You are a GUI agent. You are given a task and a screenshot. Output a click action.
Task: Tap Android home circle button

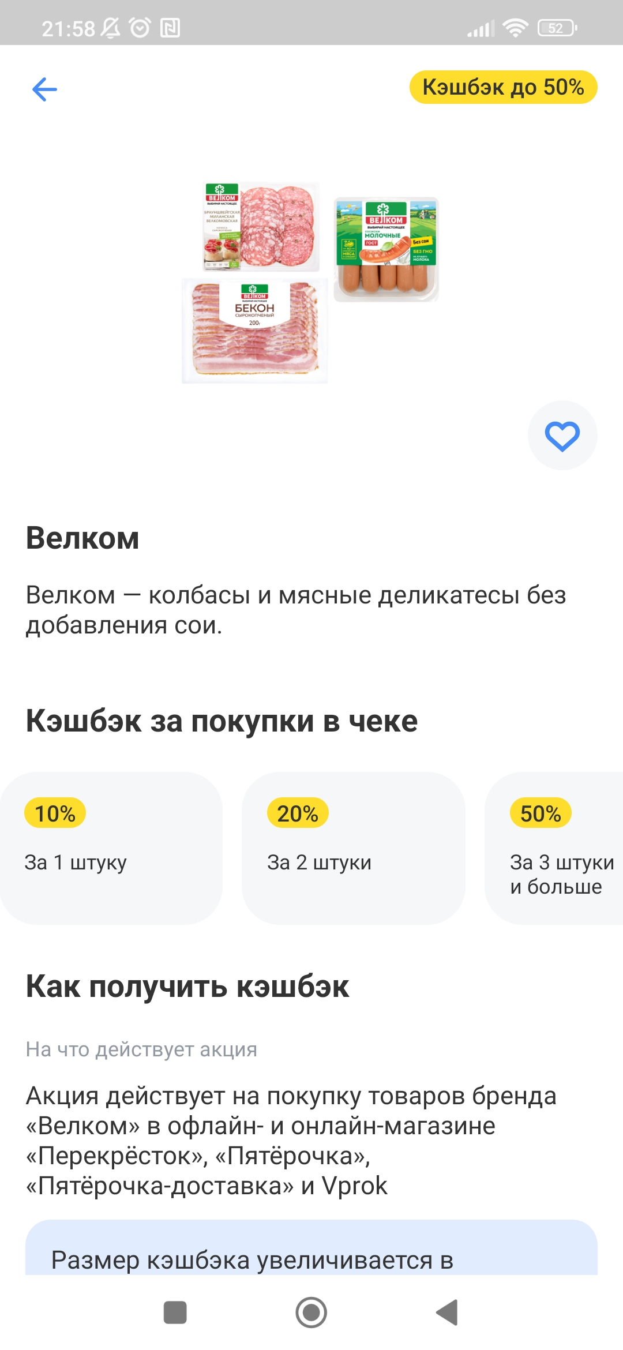pos(311,1312)
